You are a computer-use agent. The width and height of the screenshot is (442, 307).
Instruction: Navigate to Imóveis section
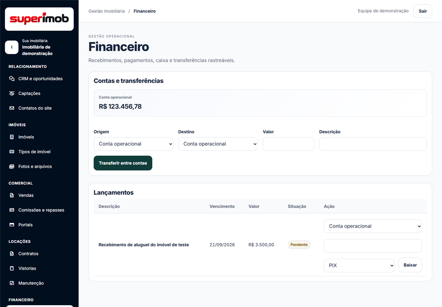pyautogui.click(x=39, y=137)
